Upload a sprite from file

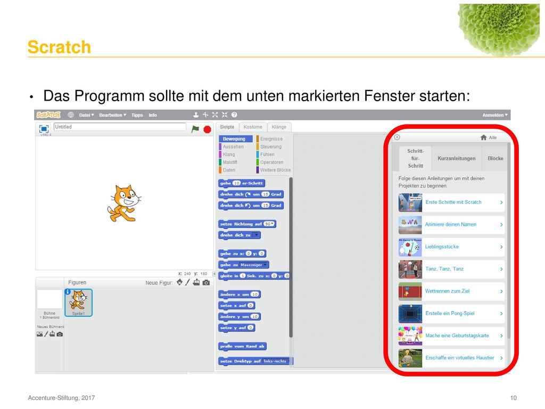[x=196, y=282]
